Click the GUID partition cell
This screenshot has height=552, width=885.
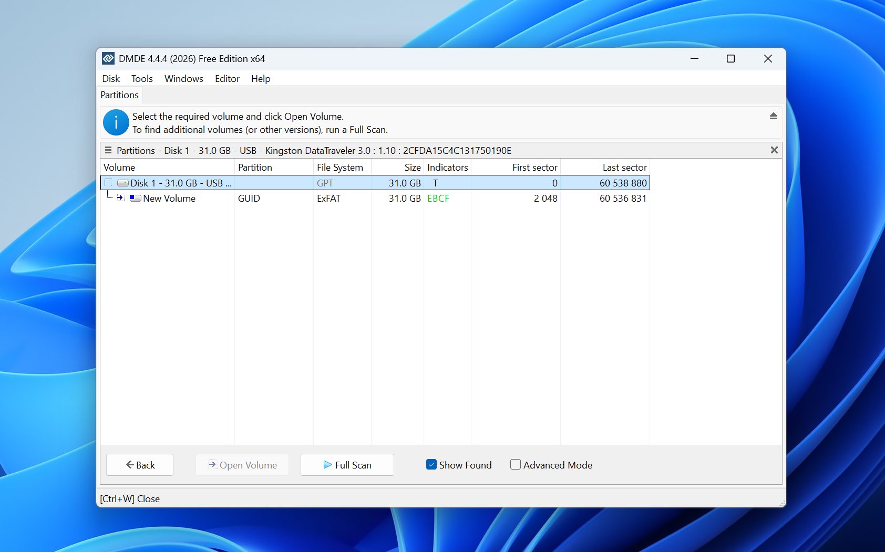249,199
